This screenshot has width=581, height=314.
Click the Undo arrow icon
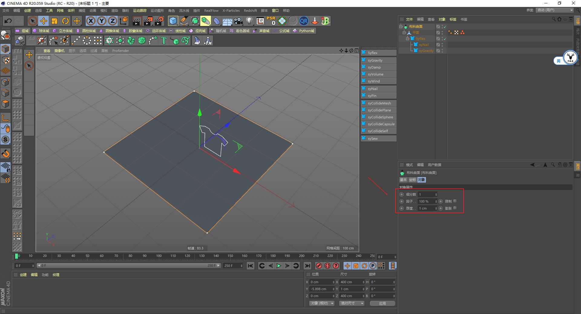tap(8, 21)
